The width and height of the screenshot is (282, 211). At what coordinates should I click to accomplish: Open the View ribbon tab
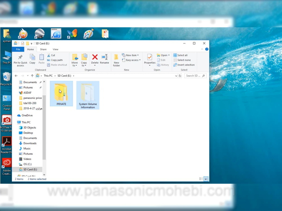click(56, 49)
